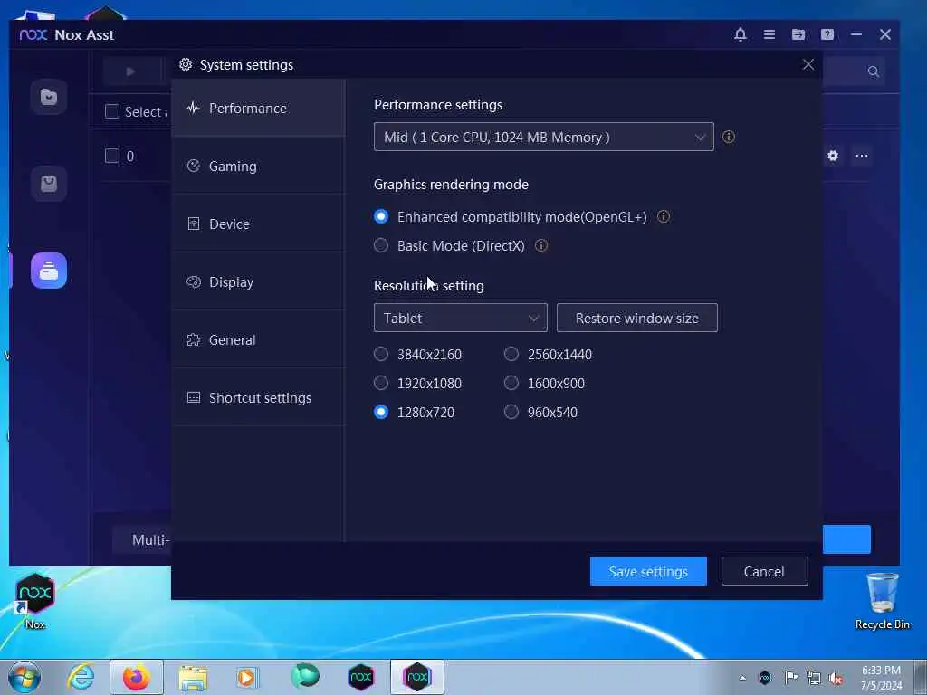
Task: Open the network icon in system tray
Action: (814, 678)
